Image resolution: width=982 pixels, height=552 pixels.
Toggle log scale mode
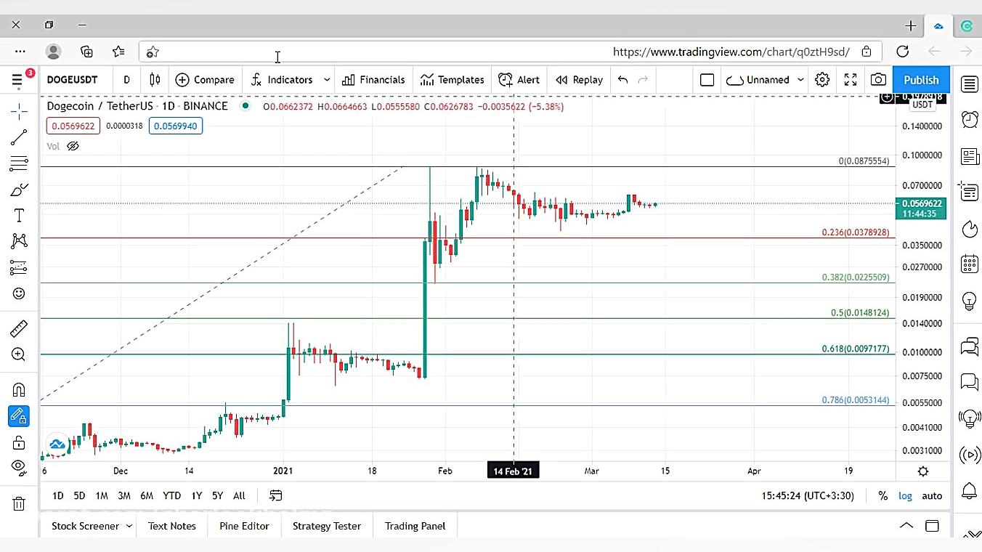point(905,495)
